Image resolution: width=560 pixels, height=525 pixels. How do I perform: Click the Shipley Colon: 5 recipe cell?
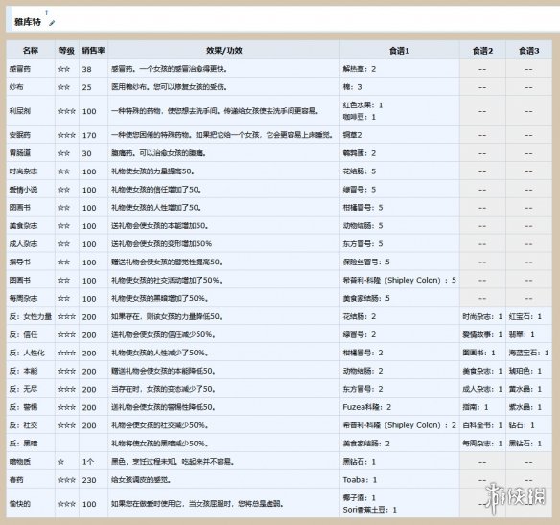click(399, 280)
